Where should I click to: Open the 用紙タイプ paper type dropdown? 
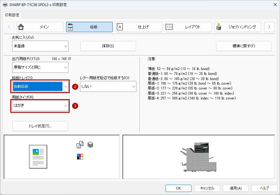[40, 106]
